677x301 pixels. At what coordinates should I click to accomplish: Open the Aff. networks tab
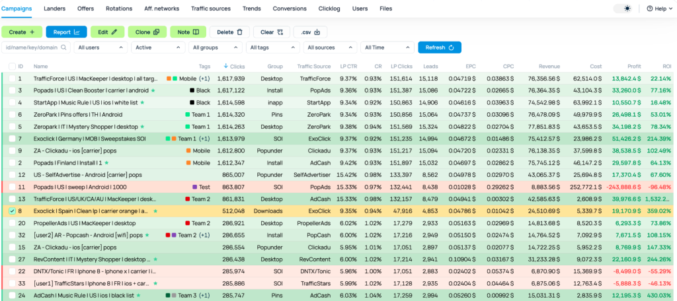pyautogui.click(x=161, y=9)
